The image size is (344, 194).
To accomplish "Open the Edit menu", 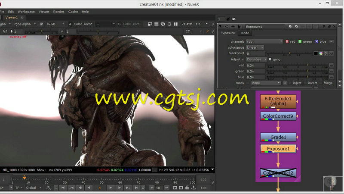I will click(x=11, y=12).
